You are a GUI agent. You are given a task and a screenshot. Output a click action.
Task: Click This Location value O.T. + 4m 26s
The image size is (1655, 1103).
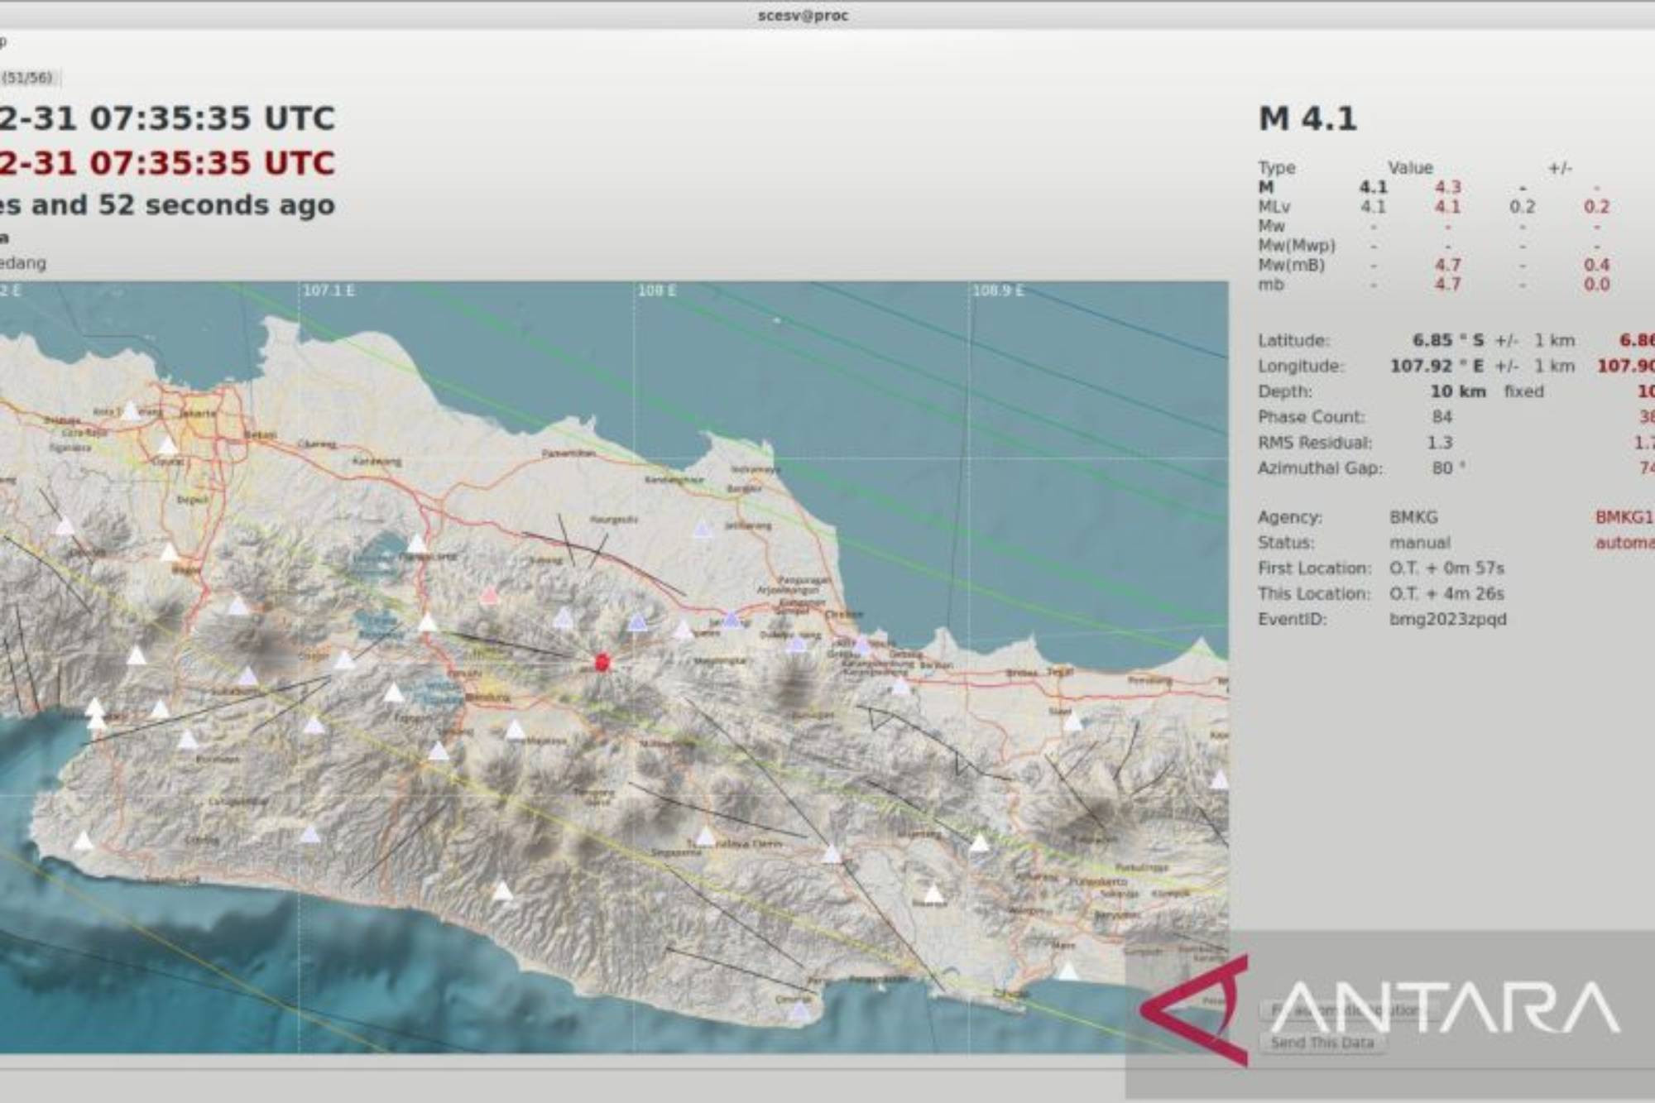pyautogui.click(x=1446, y=594)
